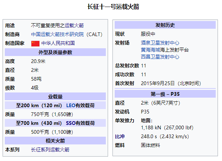The image size is (222, 161).
Task: Click the 相关火箭 section header
Action: (55, 141)
